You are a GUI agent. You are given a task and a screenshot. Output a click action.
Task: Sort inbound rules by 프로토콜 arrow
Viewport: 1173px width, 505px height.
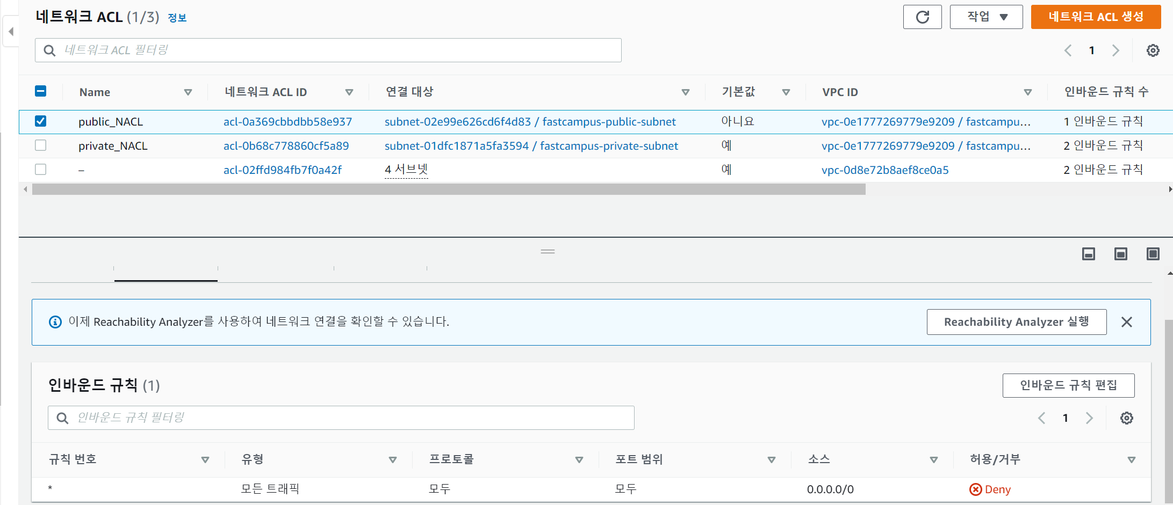click(x=579, y=460)
